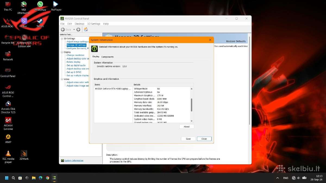326x183 pixels.
Task: Click the About button
Action: coord(187,127)
